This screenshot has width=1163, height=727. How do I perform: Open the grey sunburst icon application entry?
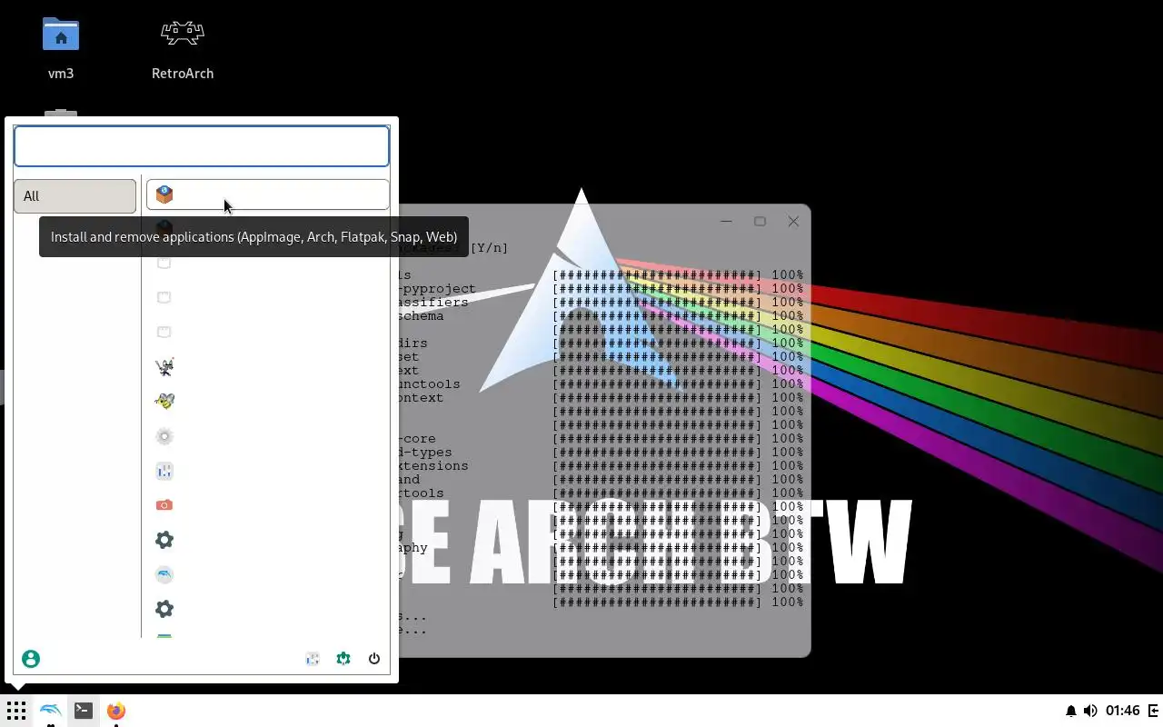(x=164, y=436)
